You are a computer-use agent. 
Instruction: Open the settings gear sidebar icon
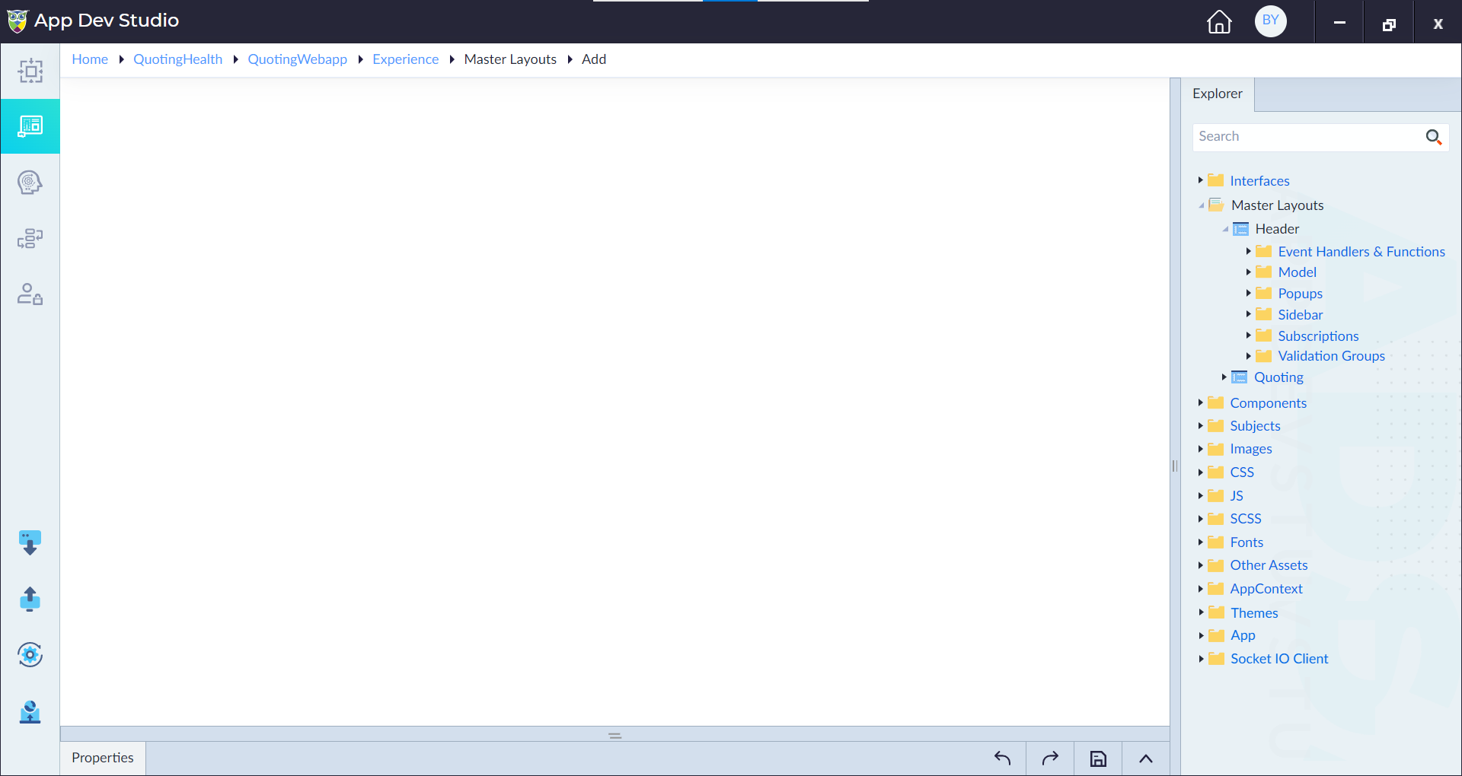pos(30,654)
